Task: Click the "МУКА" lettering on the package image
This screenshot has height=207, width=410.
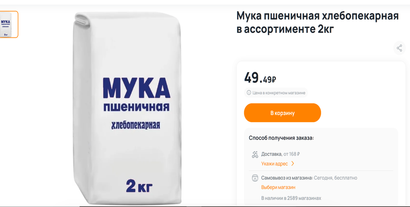Action: click(x=137, y=88)
